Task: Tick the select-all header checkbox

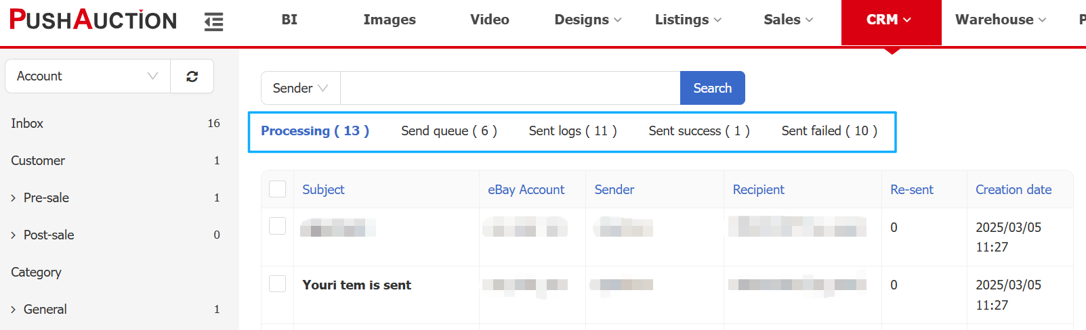Action: click(278, 189)
